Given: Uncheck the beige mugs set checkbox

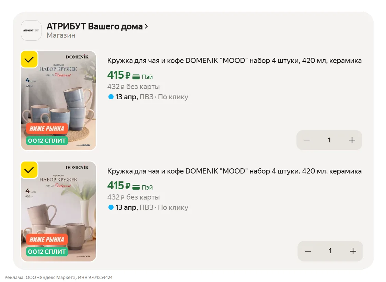Looking at the screenshot, I should (29, 170).
